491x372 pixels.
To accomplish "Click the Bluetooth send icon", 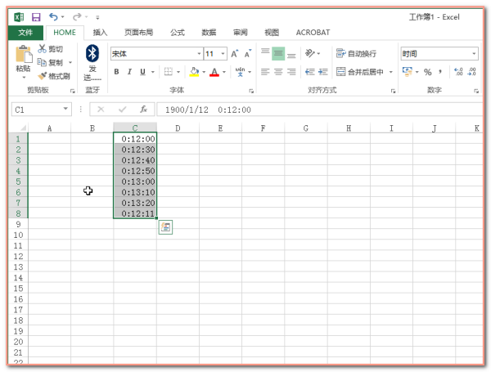I will [x=92, y=54].
